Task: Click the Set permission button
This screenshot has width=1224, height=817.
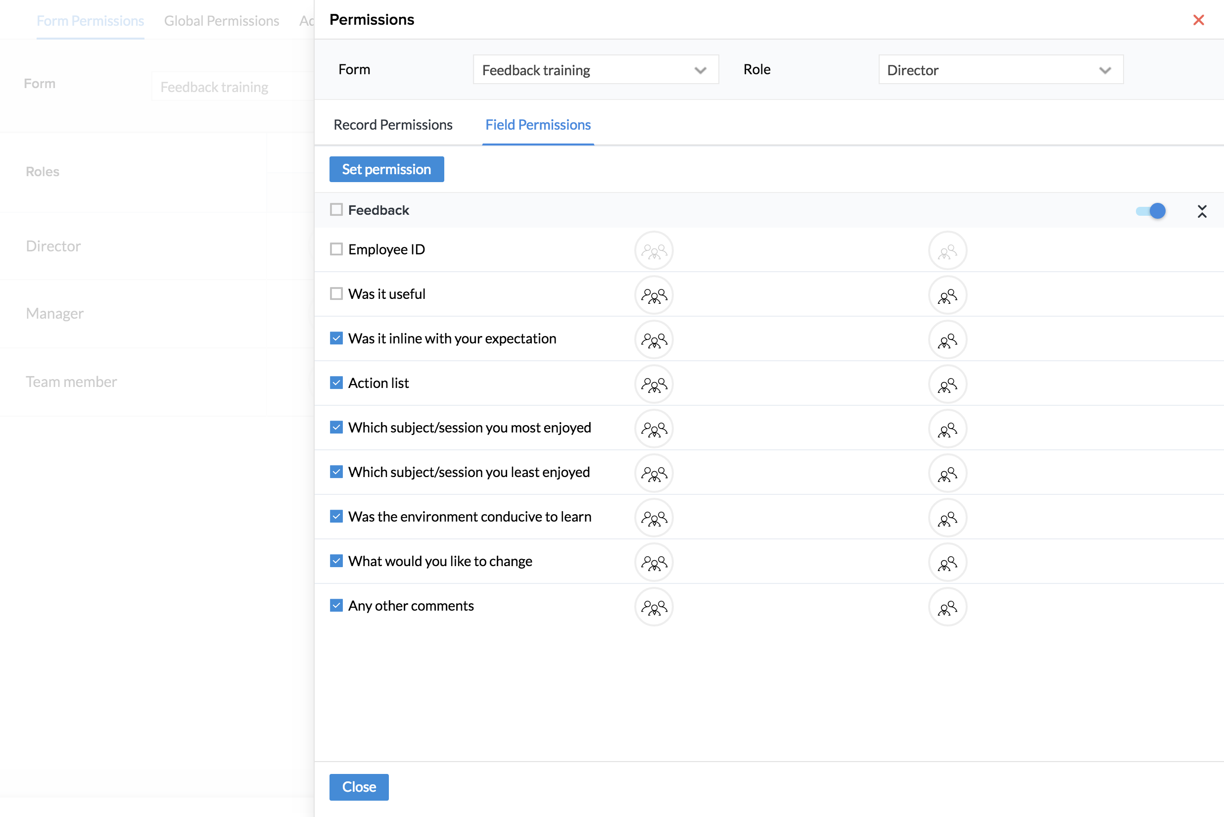Action: click(386, 169)
